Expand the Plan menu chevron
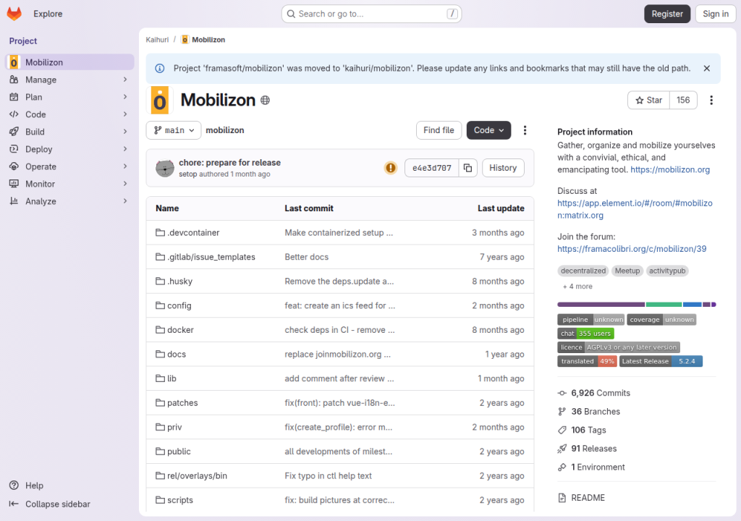 coord(125,97)
